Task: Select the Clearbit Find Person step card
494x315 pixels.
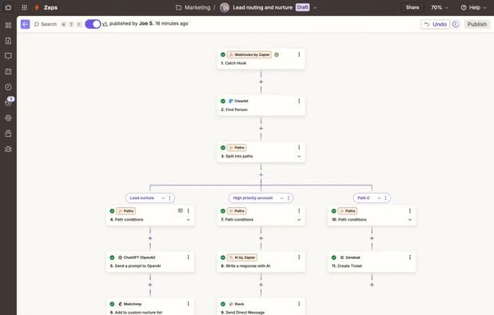Action: pyautogui.click(x=261, y=106)
